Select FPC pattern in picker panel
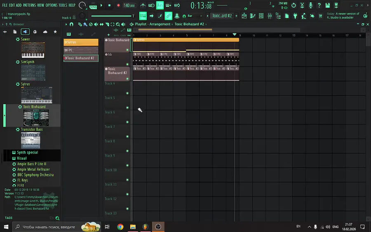The width and height of the screenshot is (371, 232). [x=81, y=50]
